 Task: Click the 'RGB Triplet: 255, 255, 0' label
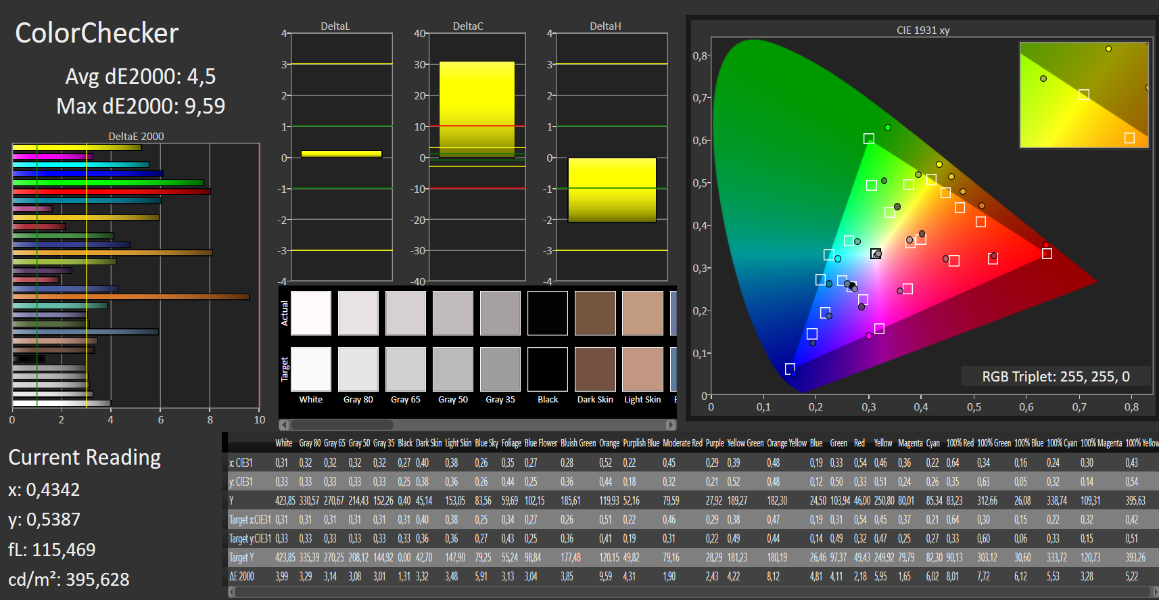[x=1056, y=377]
